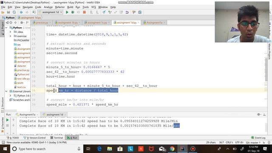Open the Terminal tool window
The width and height of the screenshot is (272, 153).
click(x=57, y=138)
